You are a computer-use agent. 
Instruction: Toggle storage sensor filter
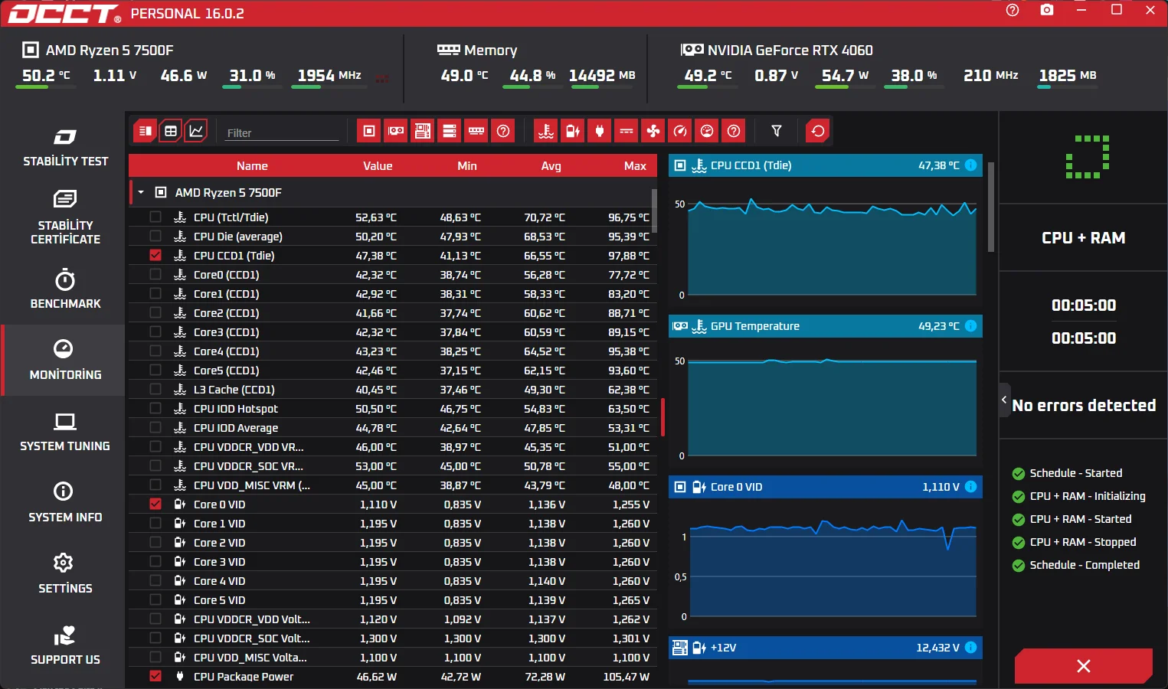450,131
